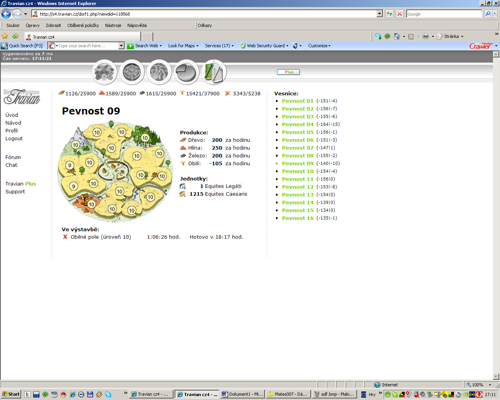The height and width of the screenshot is (400, 500).
Task: Click the Home icon in command bar
Action: [x=397, y=36]
